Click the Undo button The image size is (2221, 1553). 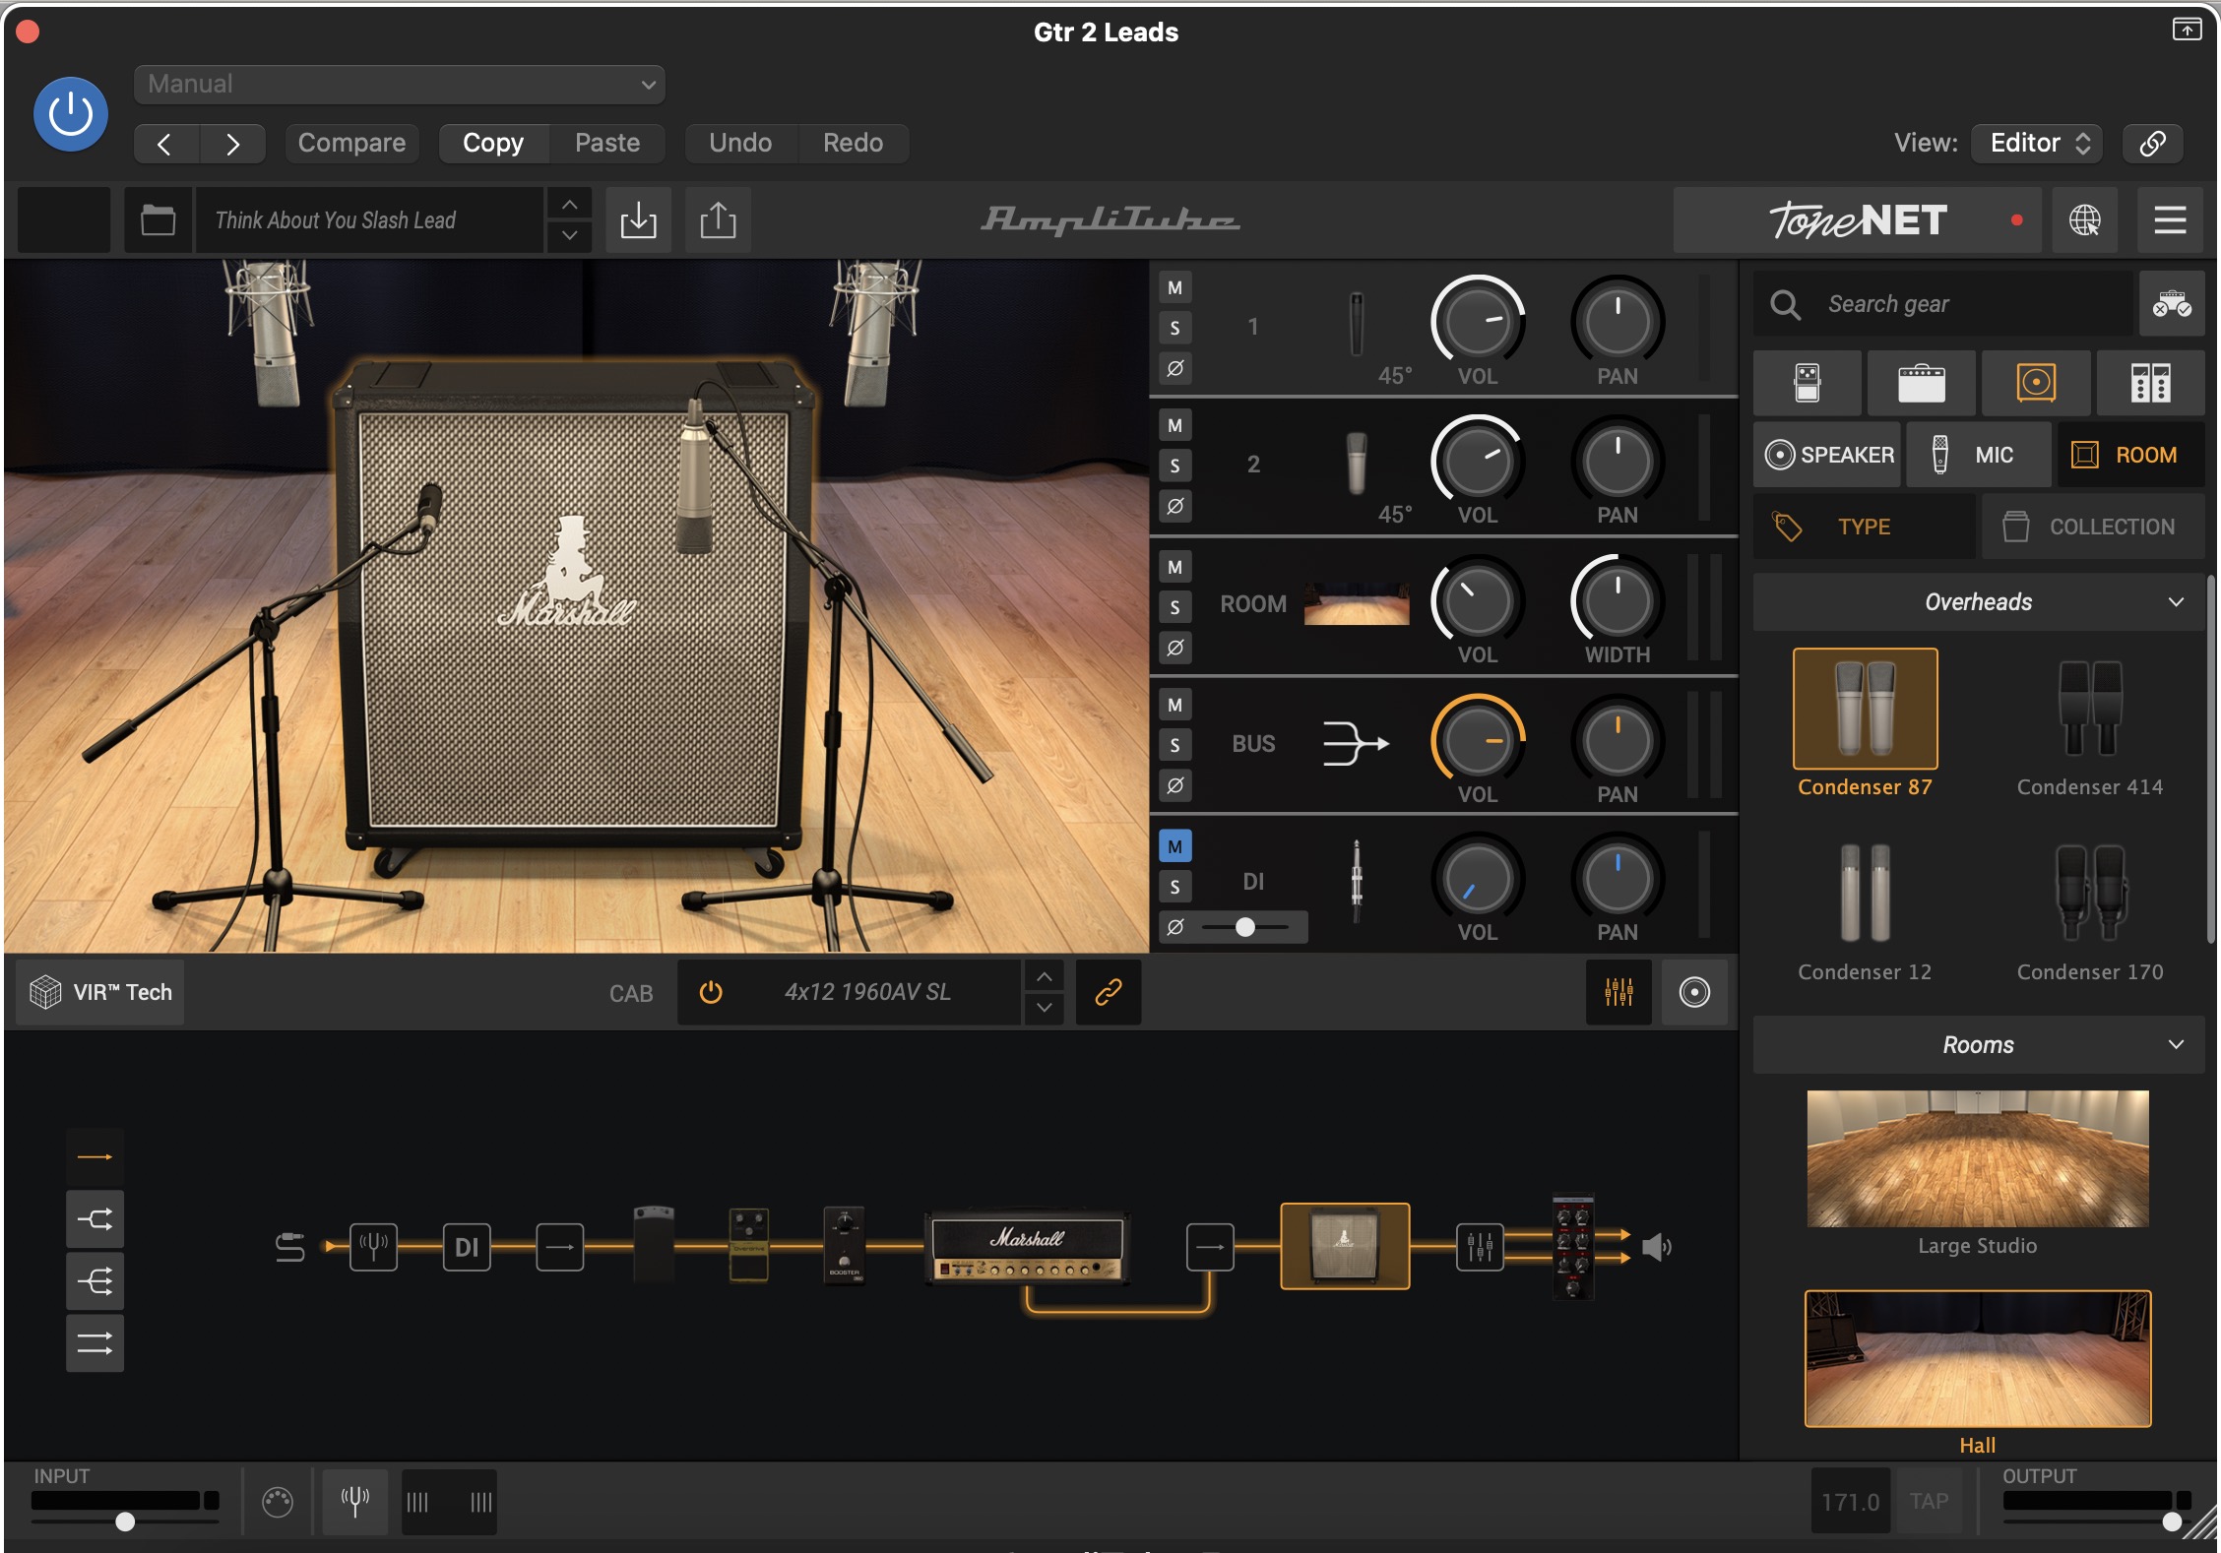740,144
